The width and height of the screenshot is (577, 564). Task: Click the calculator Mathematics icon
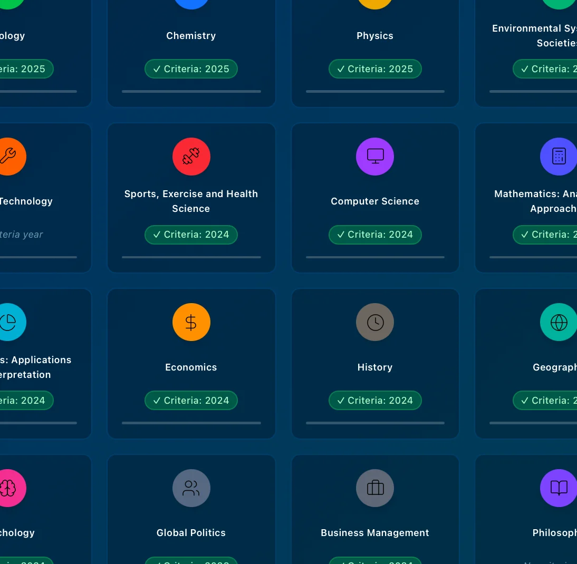559,157
